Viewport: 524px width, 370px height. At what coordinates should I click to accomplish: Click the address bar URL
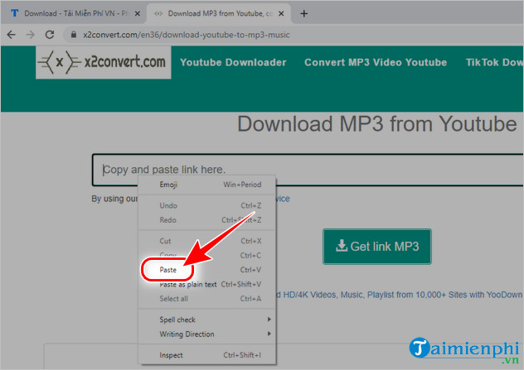tap(187, 35)
